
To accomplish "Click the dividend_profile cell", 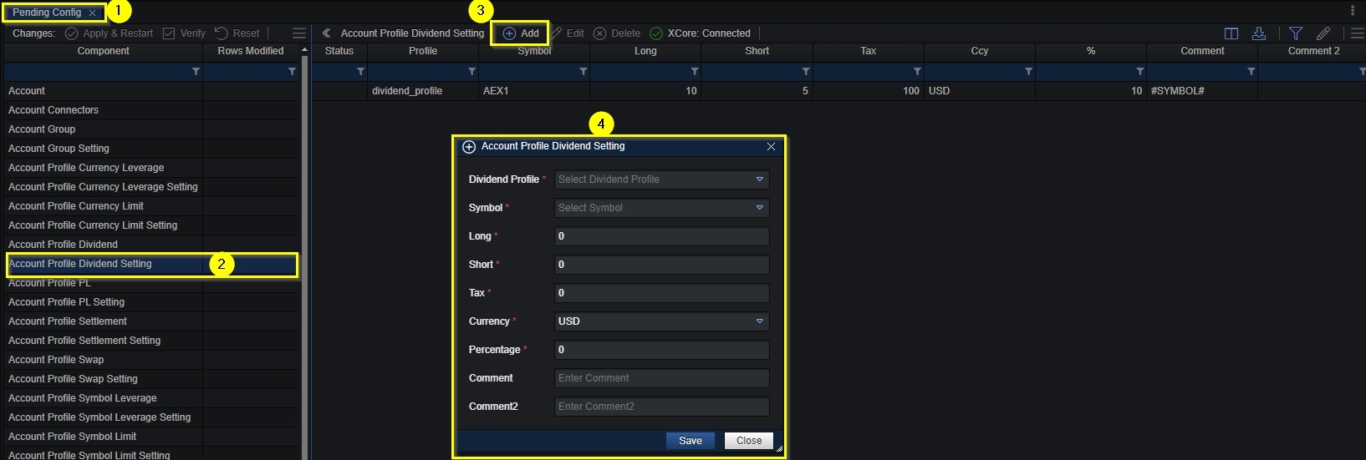I will [x=423, y=91].
